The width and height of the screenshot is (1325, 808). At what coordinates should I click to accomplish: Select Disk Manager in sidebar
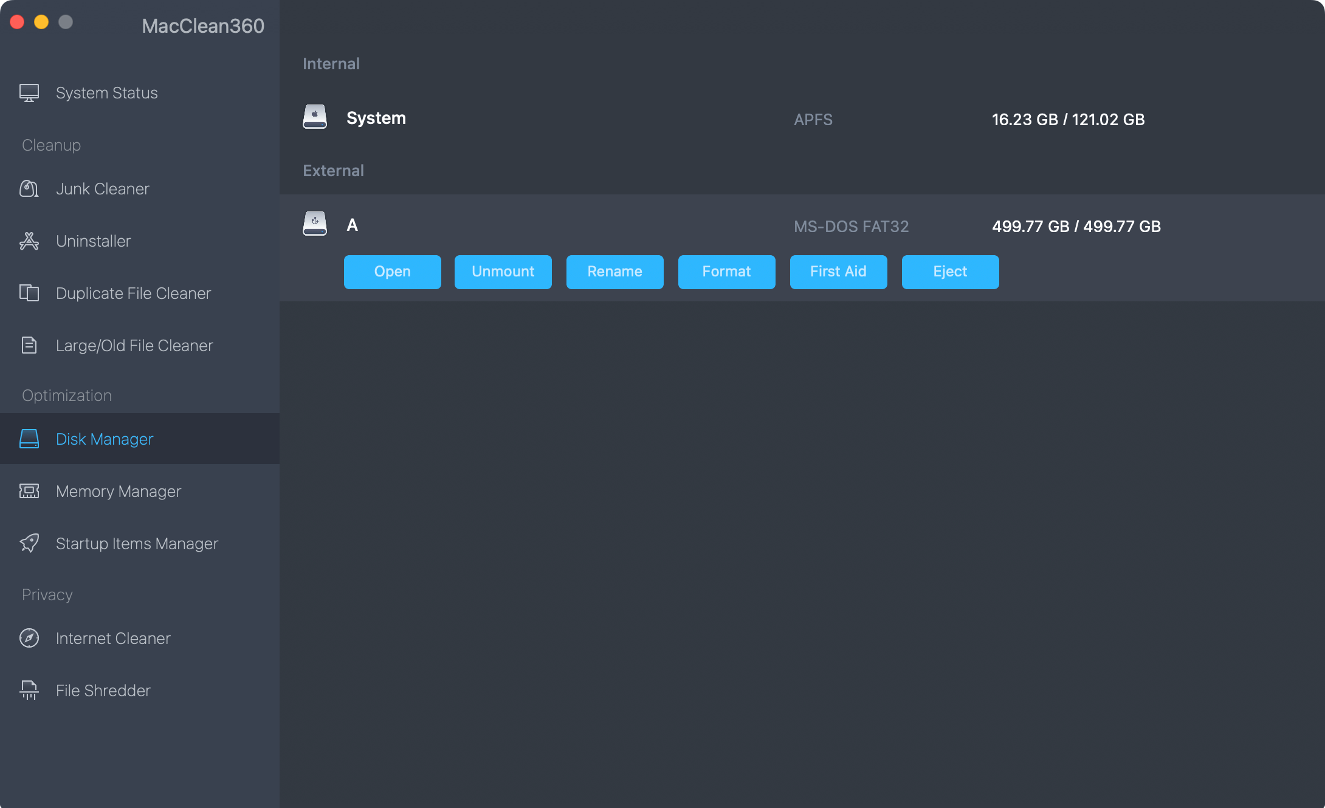[140, 439]
